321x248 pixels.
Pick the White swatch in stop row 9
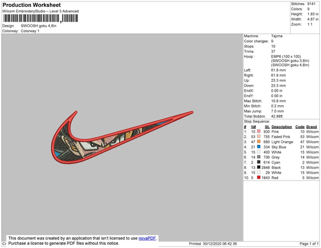point(259,172)
